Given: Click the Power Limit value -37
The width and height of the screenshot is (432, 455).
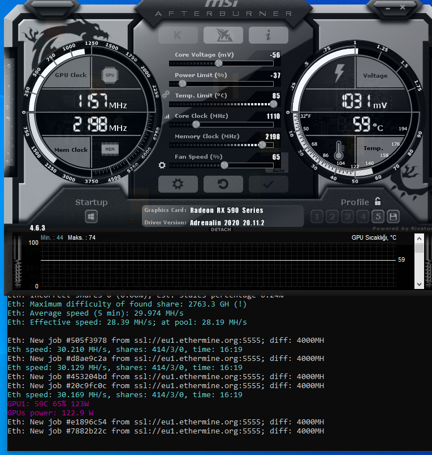Looking at the screenshot, I should 275,75.
